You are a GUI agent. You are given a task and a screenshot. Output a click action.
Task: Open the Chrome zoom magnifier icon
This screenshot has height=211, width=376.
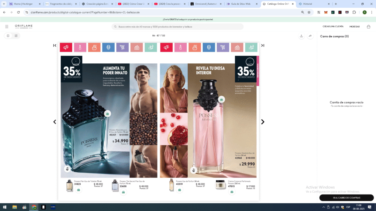pyautogui.click(x=303, y=12)
